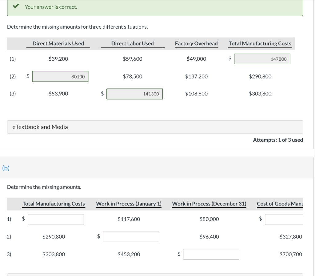Click $290,800 in the second table
Viewport: 315px width, 276px height.
54,237
